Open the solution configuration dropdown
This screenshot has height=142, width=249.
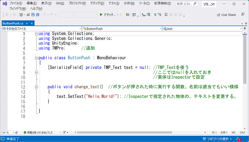tap(66, 15)
